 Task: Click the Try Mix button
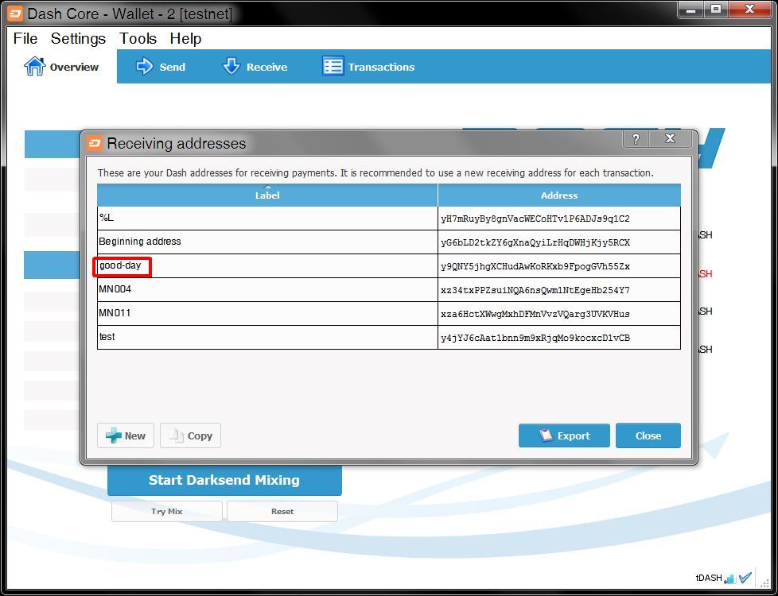coord(167,511)
